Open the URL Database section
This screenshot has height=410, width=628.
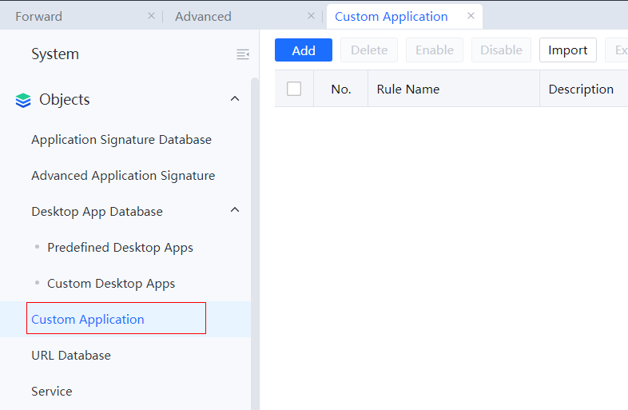tap(71, 356)
